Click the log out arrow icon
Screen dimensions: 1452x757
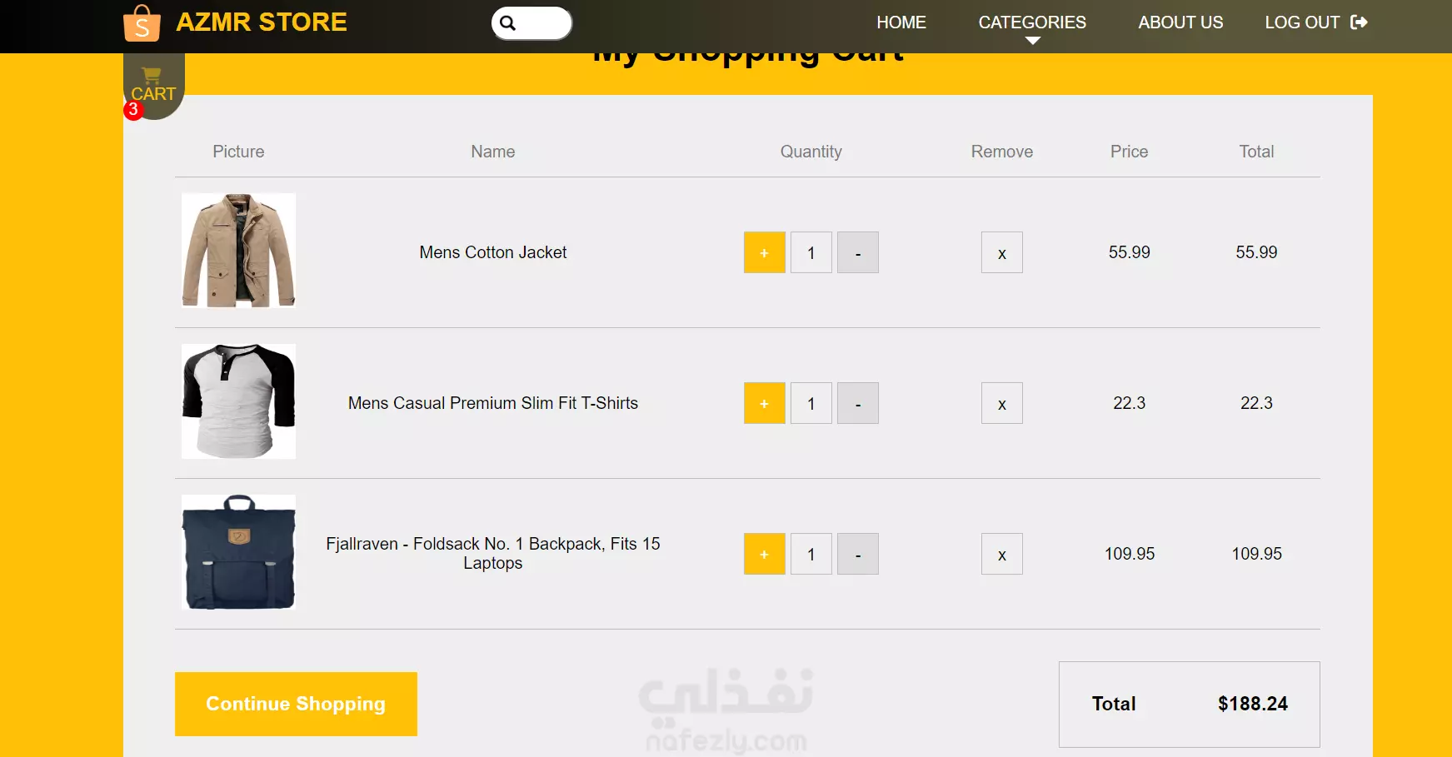pos(1359,22)
